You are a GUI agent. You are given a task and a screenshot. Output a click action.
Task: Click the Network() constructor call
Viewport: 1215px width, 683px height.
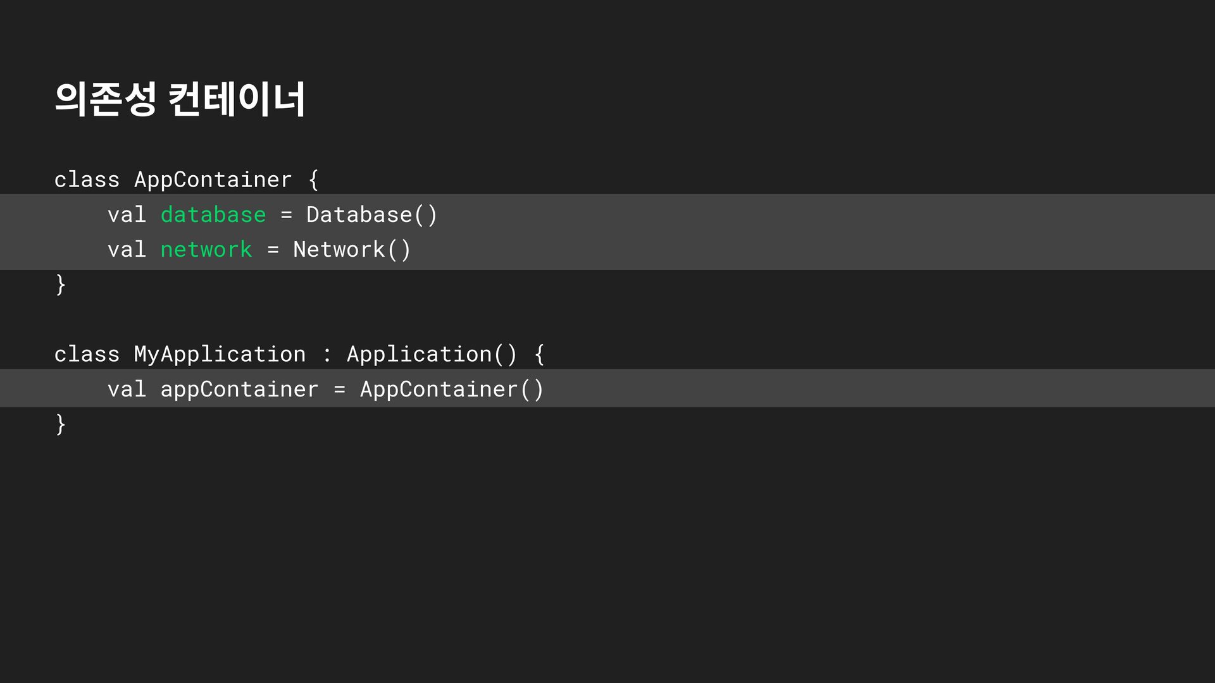[x=352, y=250]
